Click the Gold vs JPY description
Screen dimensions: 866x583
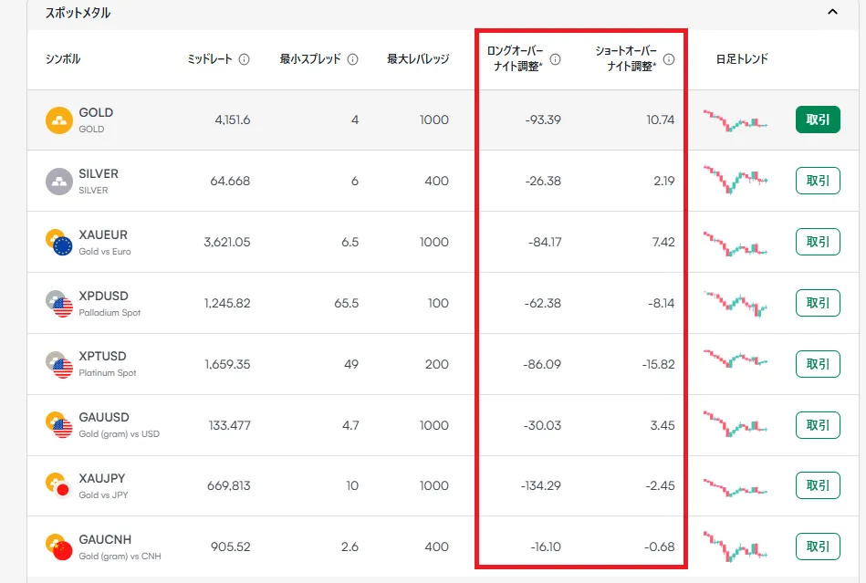click(x=103, y=495)
